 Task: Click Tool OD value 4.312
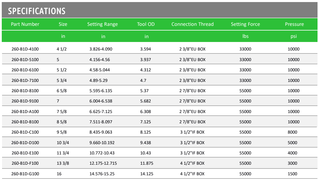point(146,70)
